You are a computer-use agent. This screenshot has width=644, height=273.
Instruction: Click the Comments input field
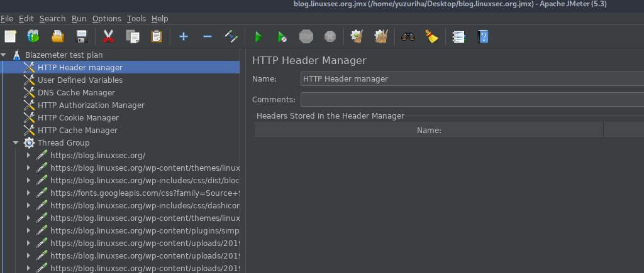[472, 100]
